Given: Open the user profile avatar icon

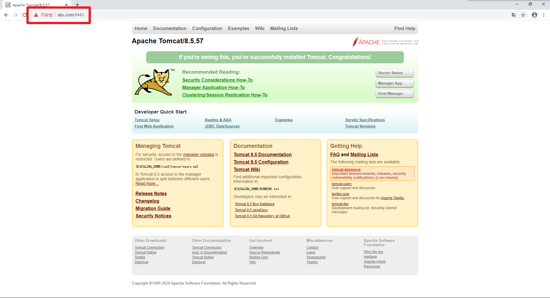Looking at the screenshot, I should [x=535, y=15].
